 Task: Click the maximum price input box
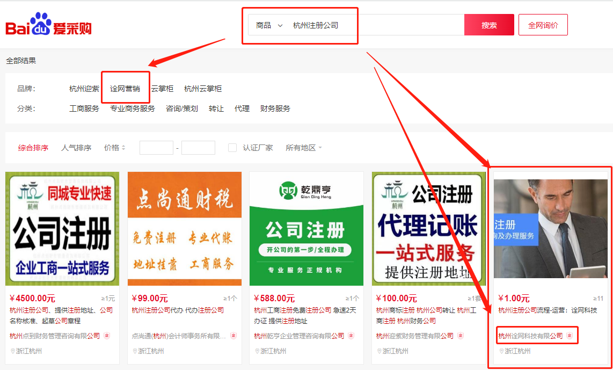[198, 148]
